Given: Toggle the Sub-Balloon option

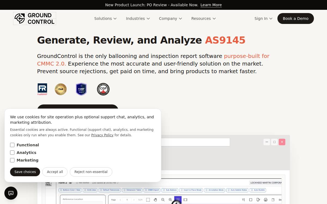Looking at the screenshot, I should click(170, 190).
